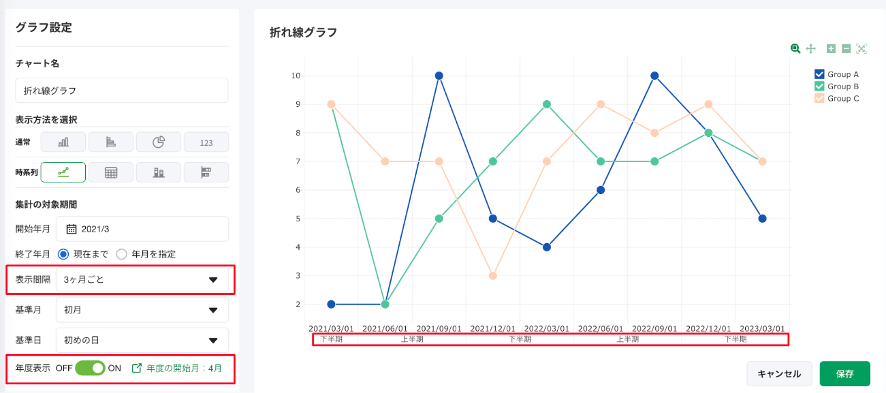The height and width of the screenshot is (393, 886).
Task: Activate the chart pan arrows tool
Action: pos(811,48)
